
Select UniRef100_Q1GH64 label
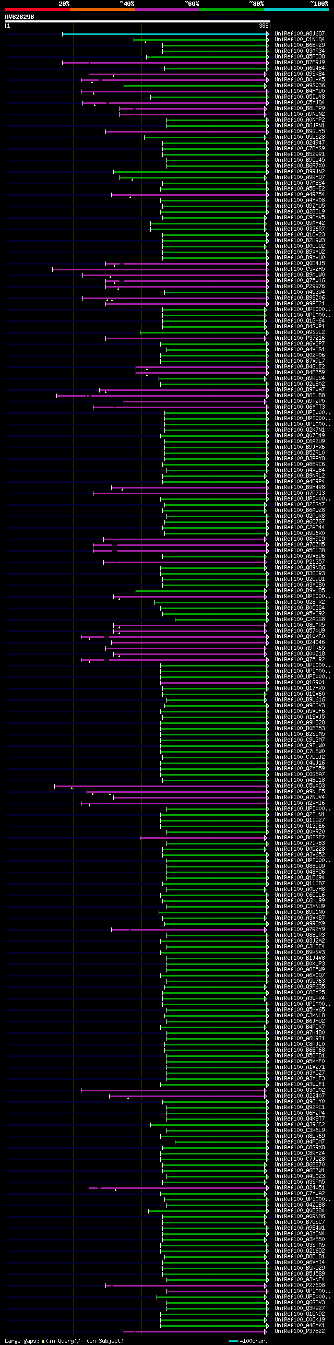click(300, 320)
